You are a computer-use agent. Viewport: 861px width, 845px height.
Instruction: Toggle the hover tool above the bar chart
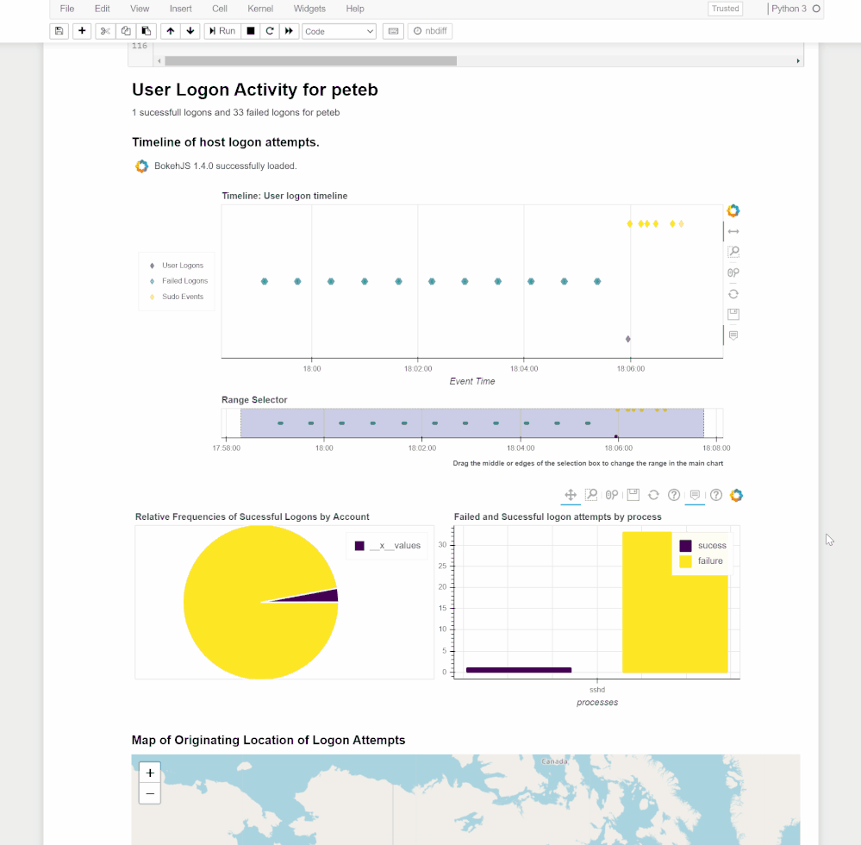(x=695, y=495)
